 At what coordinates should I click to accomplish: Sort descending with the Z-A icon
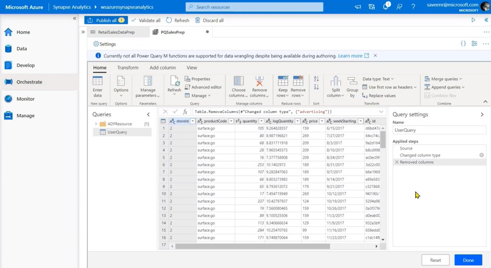click(x=316, y=87)
